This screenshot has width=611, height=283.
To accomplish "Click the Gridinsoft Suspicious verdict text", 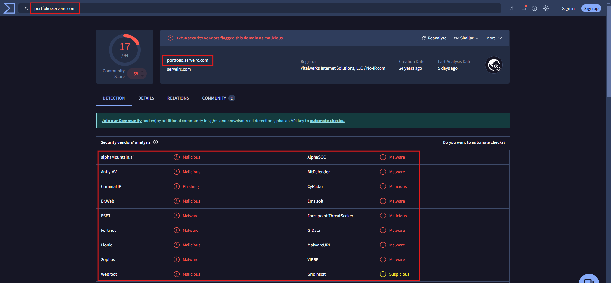I will (x=399, y=274).
